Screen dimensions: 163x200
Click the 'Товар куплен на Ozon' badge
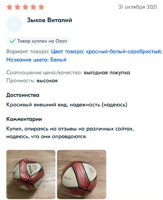(x=38, y=41)
